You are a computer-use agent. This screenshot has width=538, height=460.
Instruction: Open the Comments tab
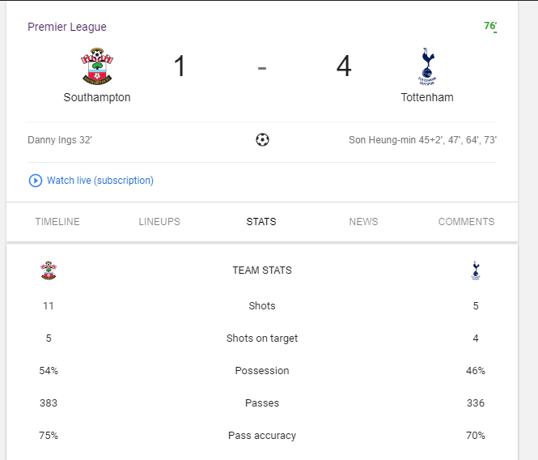(466, 221)
